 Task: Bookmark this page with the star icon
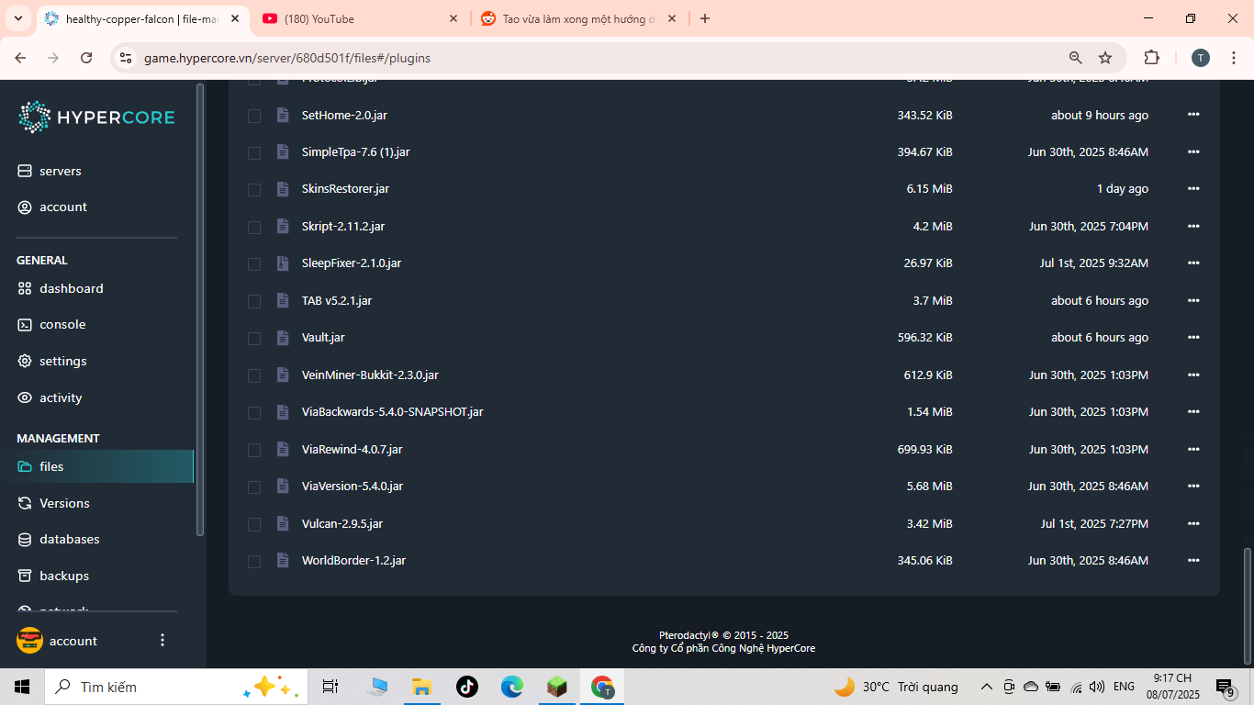point(1105,58)
